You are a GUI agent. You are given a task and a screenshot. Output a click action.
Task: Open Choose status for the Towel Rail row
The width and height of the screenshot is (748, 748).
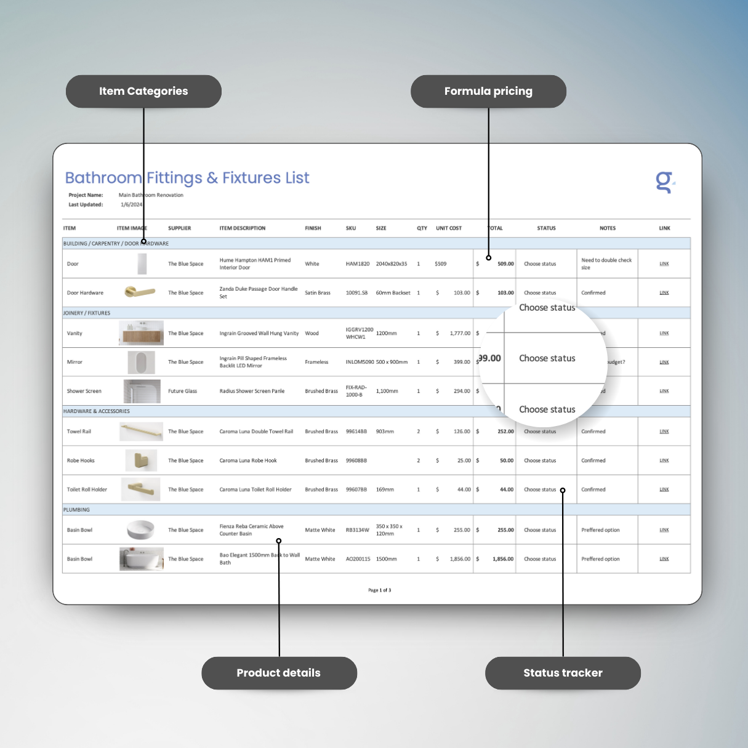tap(540, 432)
